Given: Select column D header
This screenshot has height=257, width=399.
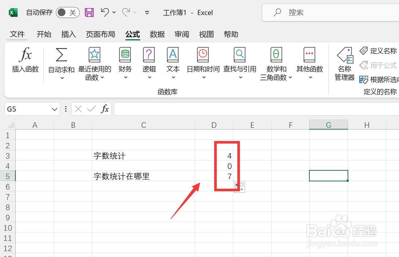Looking at the screenshot, I should coord(214,125).
